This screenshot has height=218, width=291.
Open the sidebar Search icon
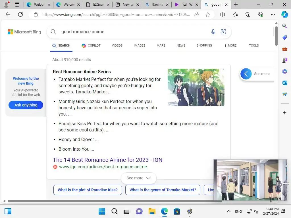[284, 26]
